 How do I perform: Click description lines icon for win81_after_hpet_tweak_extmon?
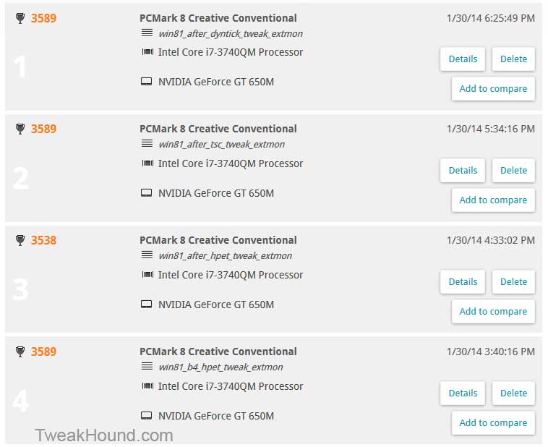coord(147,255)
